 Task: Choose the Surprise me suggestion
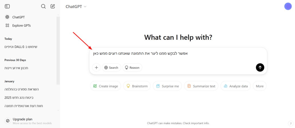pyautogui.click(x=168, y=86)
